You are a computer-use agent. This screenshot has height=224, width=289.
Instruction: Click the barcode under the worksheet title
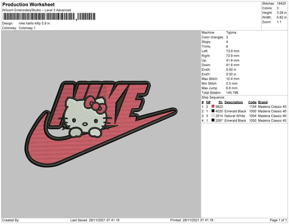click(49, 16)
